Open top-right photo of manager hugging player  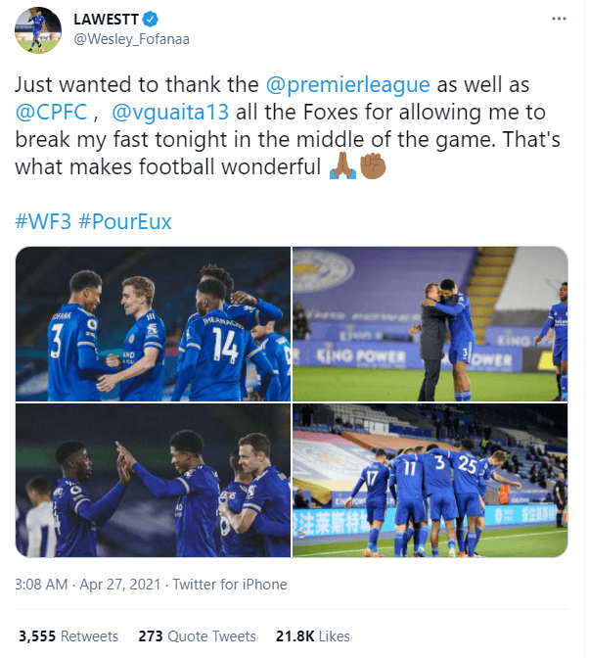coord(430,323)
